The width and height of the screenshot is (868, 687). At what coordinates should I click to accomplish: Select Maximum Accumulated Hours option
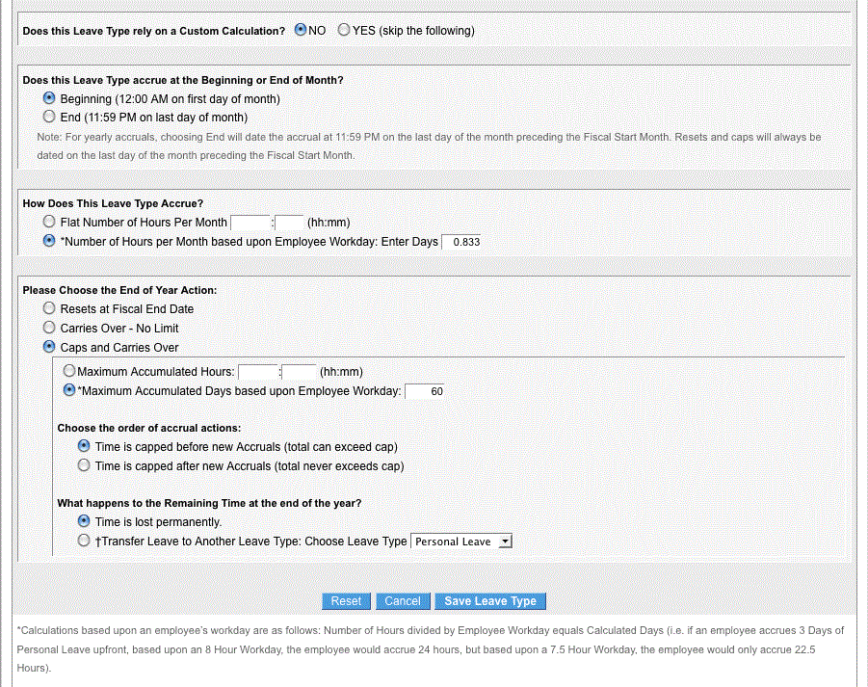69,370
